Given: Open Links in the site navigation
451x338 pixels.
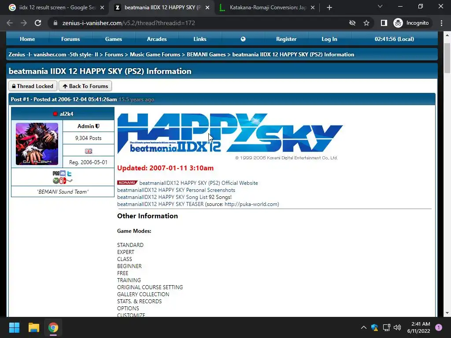Looking at the screenshot, I should [x=200, y=39].
